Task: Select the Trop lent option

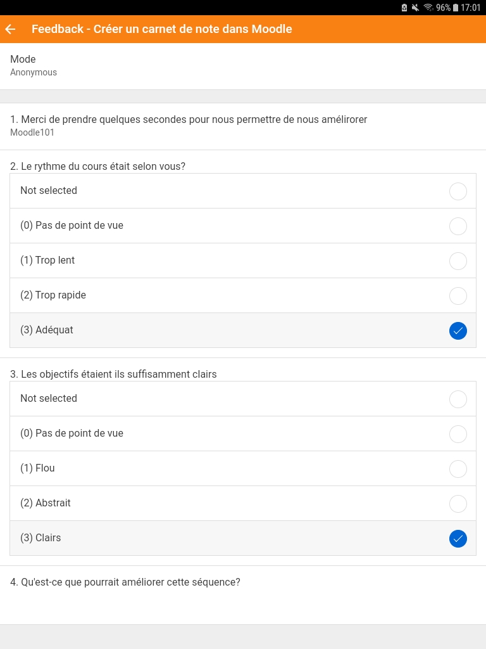Action: [243, 260]
